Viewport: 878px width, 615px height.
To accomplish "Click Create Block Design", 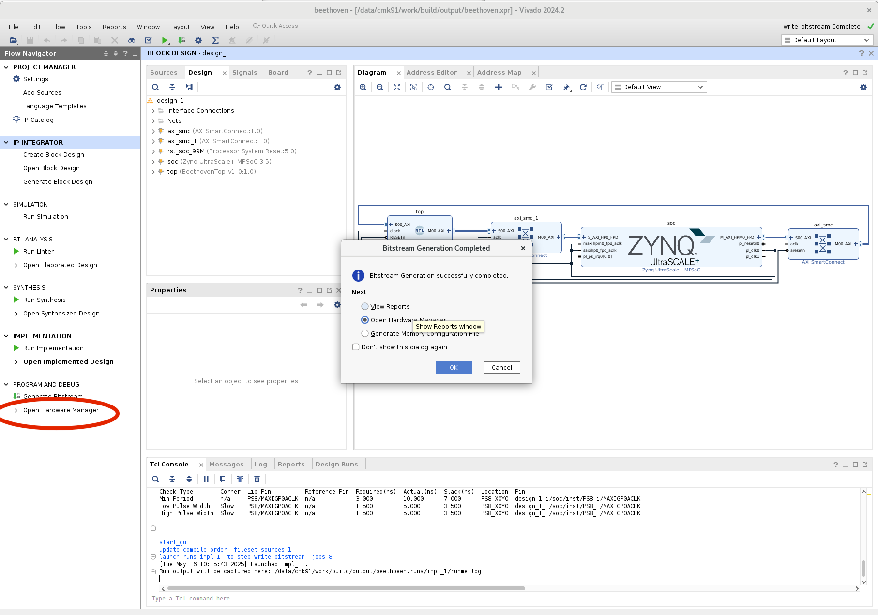I will (54, 155).
